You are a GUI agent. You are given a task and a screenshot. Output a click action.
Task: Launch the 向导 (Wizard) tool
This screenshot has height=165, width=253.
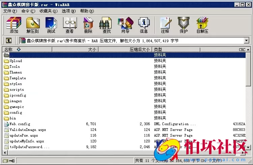click(x=125, y=25)
